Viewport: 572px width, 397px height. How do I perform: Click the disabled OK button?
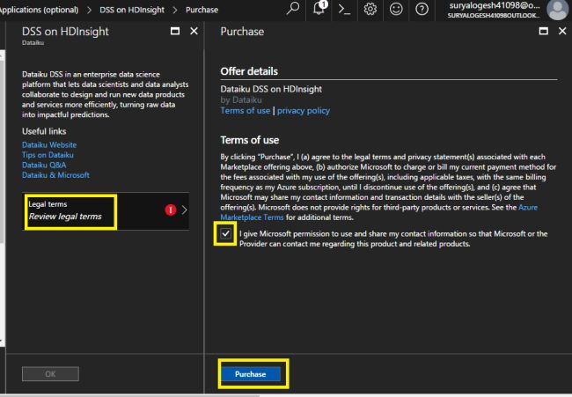pos(50,374)
